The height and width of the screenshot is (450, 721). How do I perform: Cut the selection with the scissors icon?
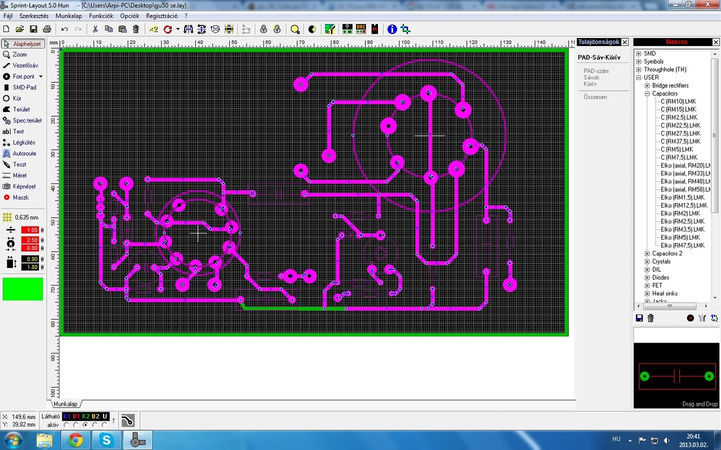point(95,29)
